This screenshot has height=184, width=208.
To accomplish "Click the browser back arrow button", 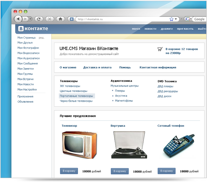I will click(18, 19).
